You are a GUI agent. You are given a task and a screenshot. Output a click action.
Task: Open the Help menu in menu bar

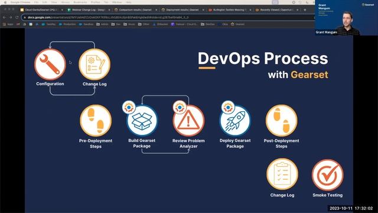129,2
